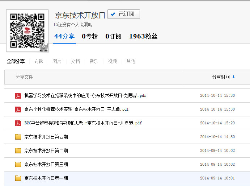This screenshot has width=250, height=186.
Task: Open the folder 京东技术开放日第四期
Action: 46,137
